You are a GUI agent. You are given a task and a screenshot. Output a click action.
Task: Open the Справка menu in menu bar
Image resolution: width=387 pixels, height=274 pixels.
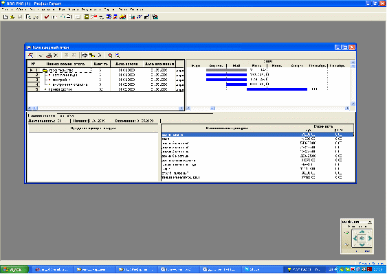coord(136,10)
